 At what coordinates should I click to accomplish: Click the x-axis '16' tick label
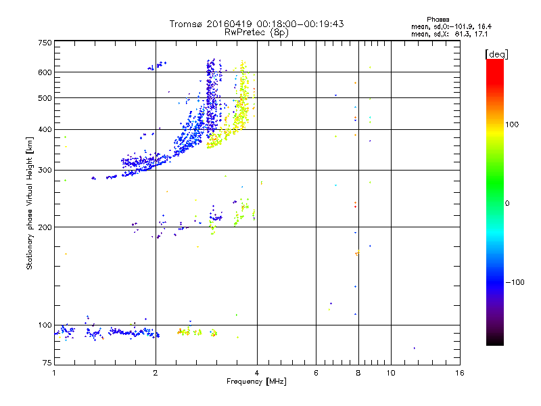click(460, 373)
